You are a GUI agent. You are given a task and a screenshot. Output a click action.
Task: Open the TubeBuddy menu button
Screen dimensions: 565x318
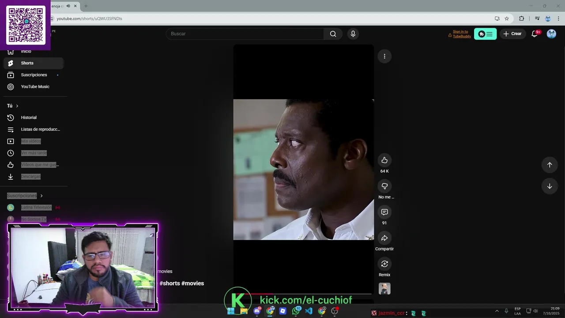click(485, 34)
